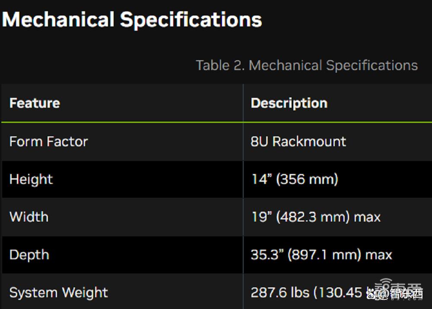
Task: Click the Form Factor row label
Action: (x=48, y=142)
